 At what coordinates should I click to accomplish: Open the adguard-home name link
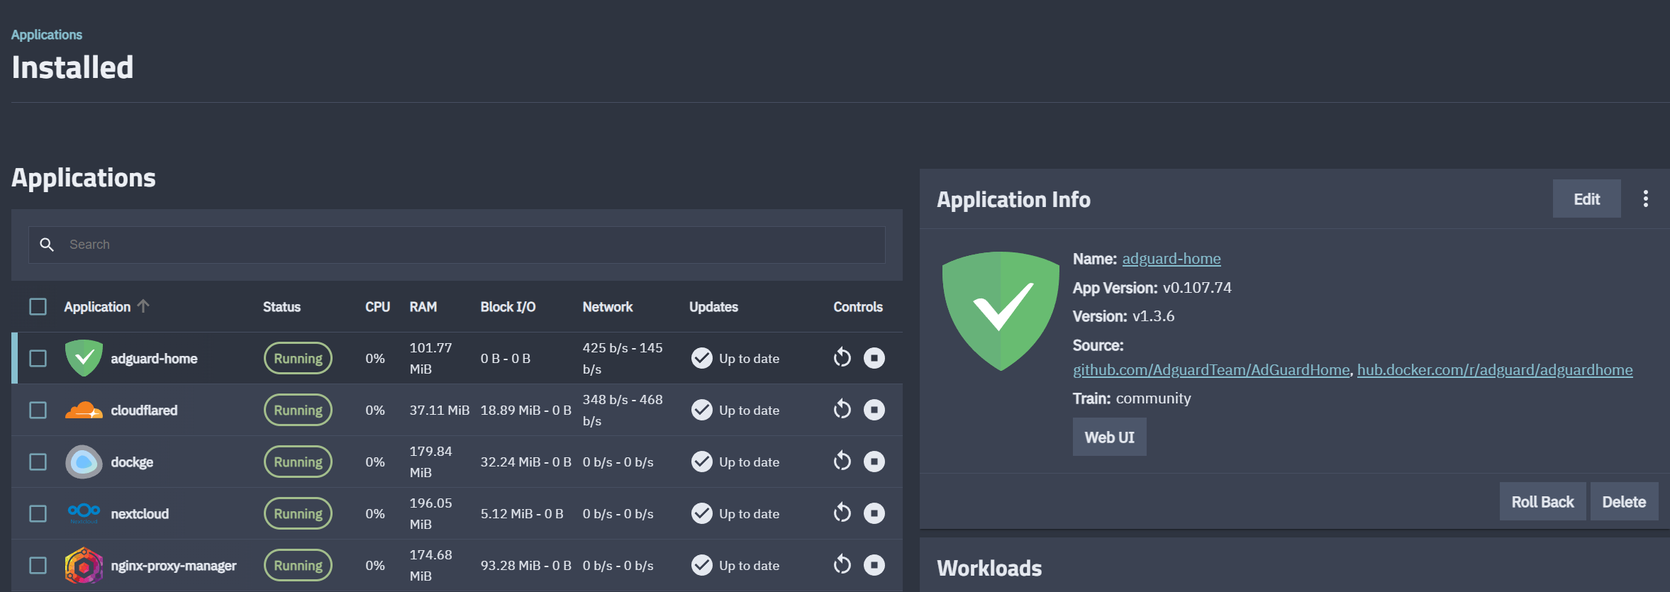coord(1171,259)
